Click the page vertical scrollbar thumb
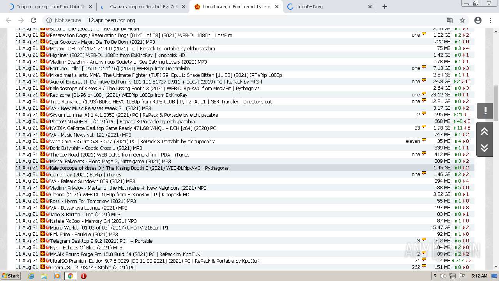The image size is (499, 281). click(496, 103)
